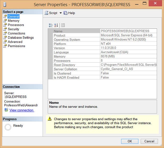Maximize the Server Properties window
164x148 pixels.
144,3
